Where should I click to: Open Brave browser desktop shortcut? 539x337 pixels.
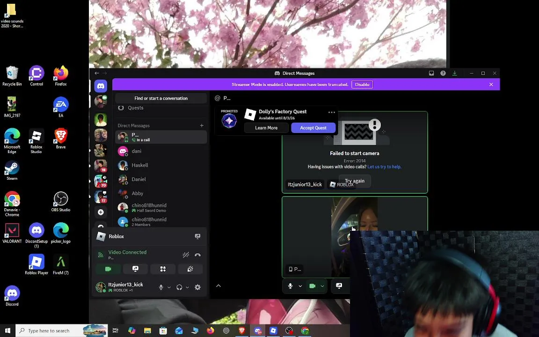[61, 139]
